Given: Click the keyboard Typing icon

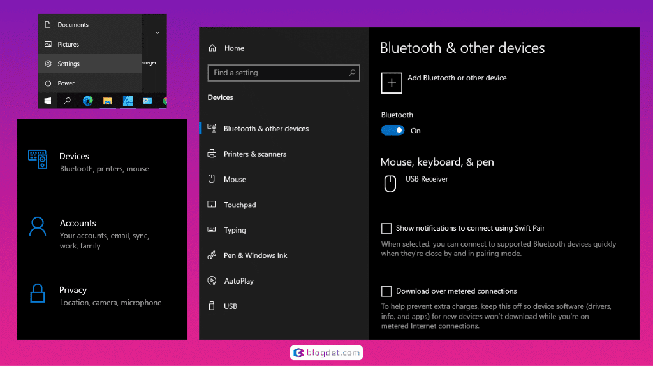Looking at the screenshot, I should click(x=212, y=229).
